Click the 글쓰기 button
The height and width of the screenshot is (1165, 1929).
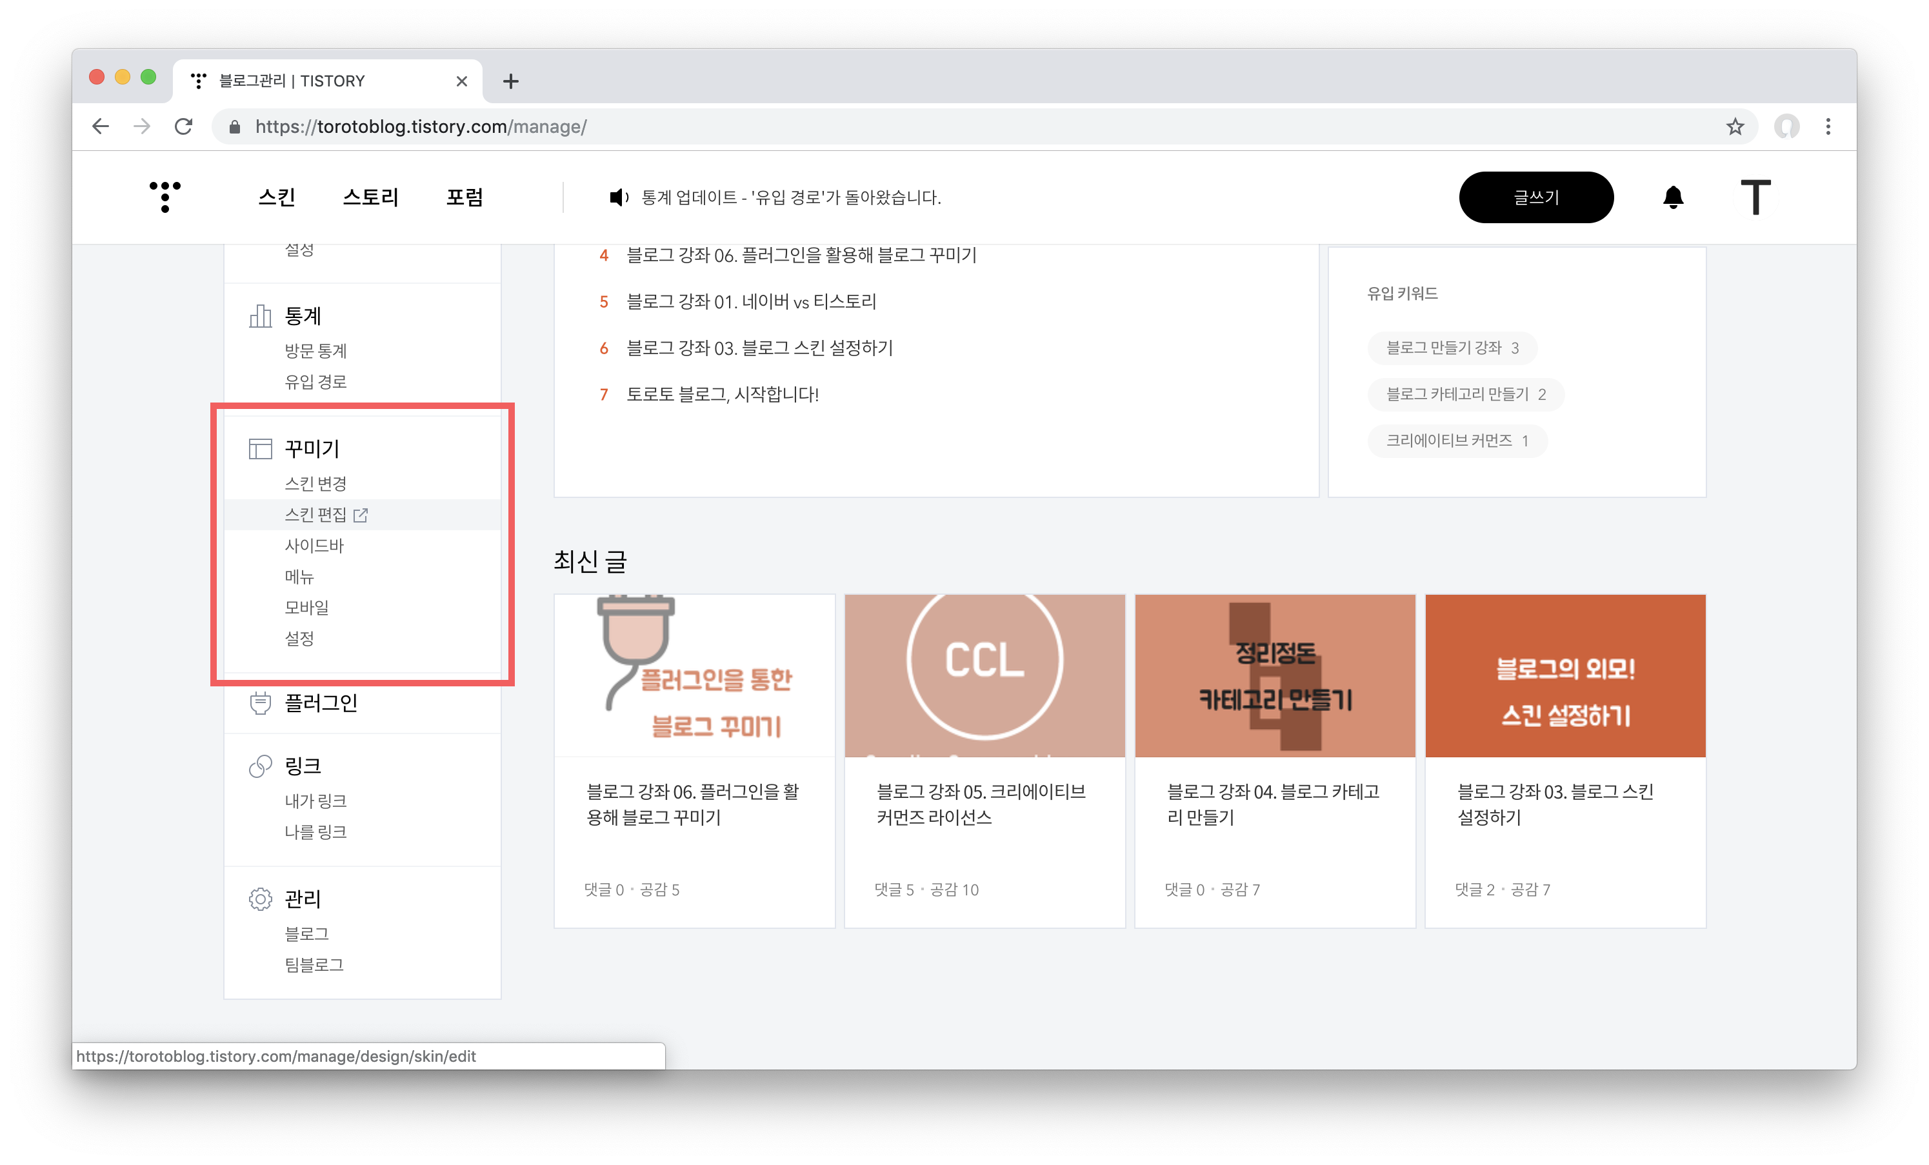[x=1535, y=197]
